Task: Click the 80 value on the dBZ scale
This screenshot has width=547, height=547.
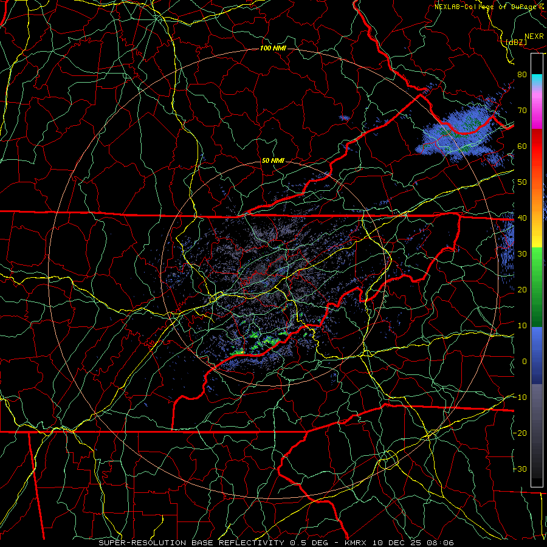Action: pyautogui.click(x=522, y=75)
